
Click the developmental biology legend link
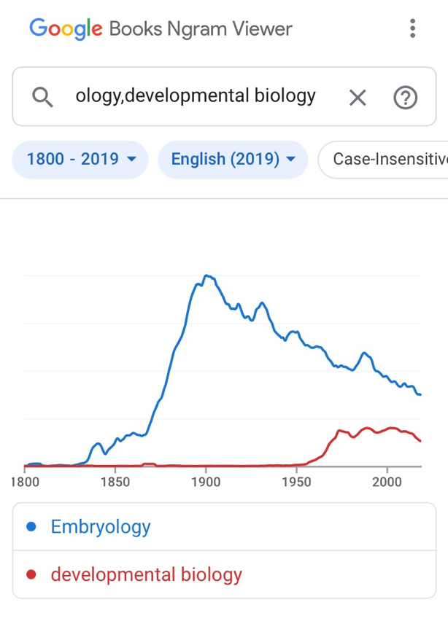tap(146, 574)
